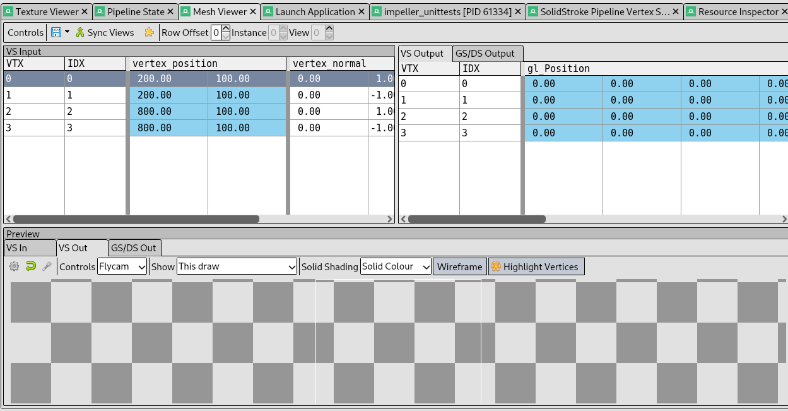Click the export mesh data save icon

click(x=56, y=32)
